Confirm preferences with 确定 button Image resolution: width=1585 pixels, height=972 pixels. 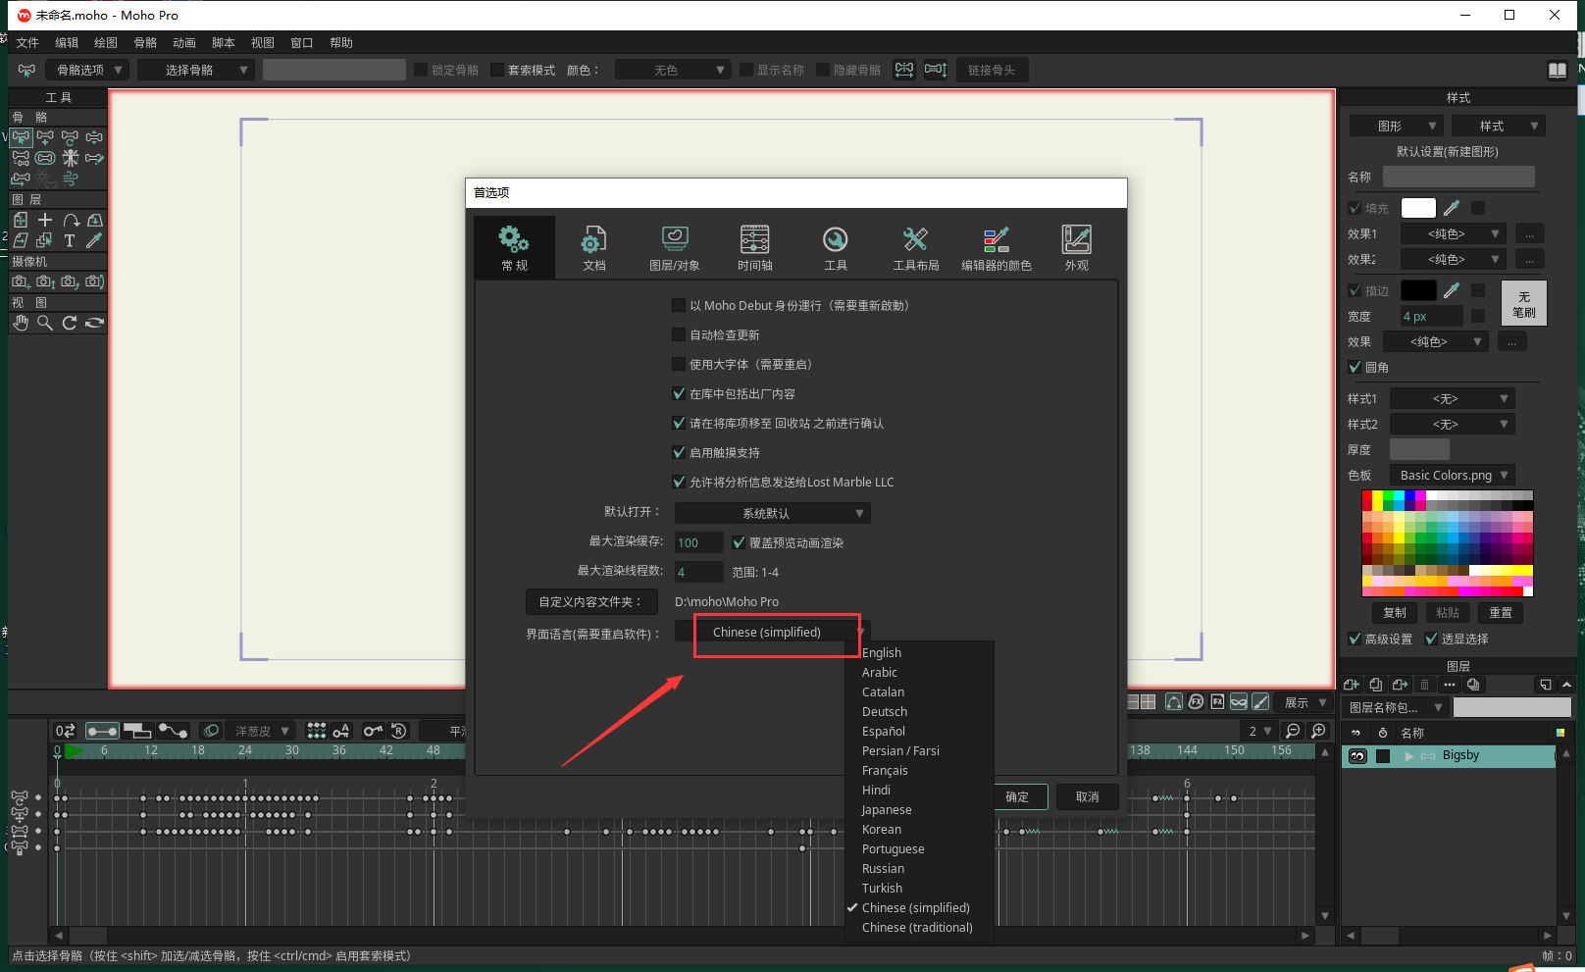tap(1017, 796)
